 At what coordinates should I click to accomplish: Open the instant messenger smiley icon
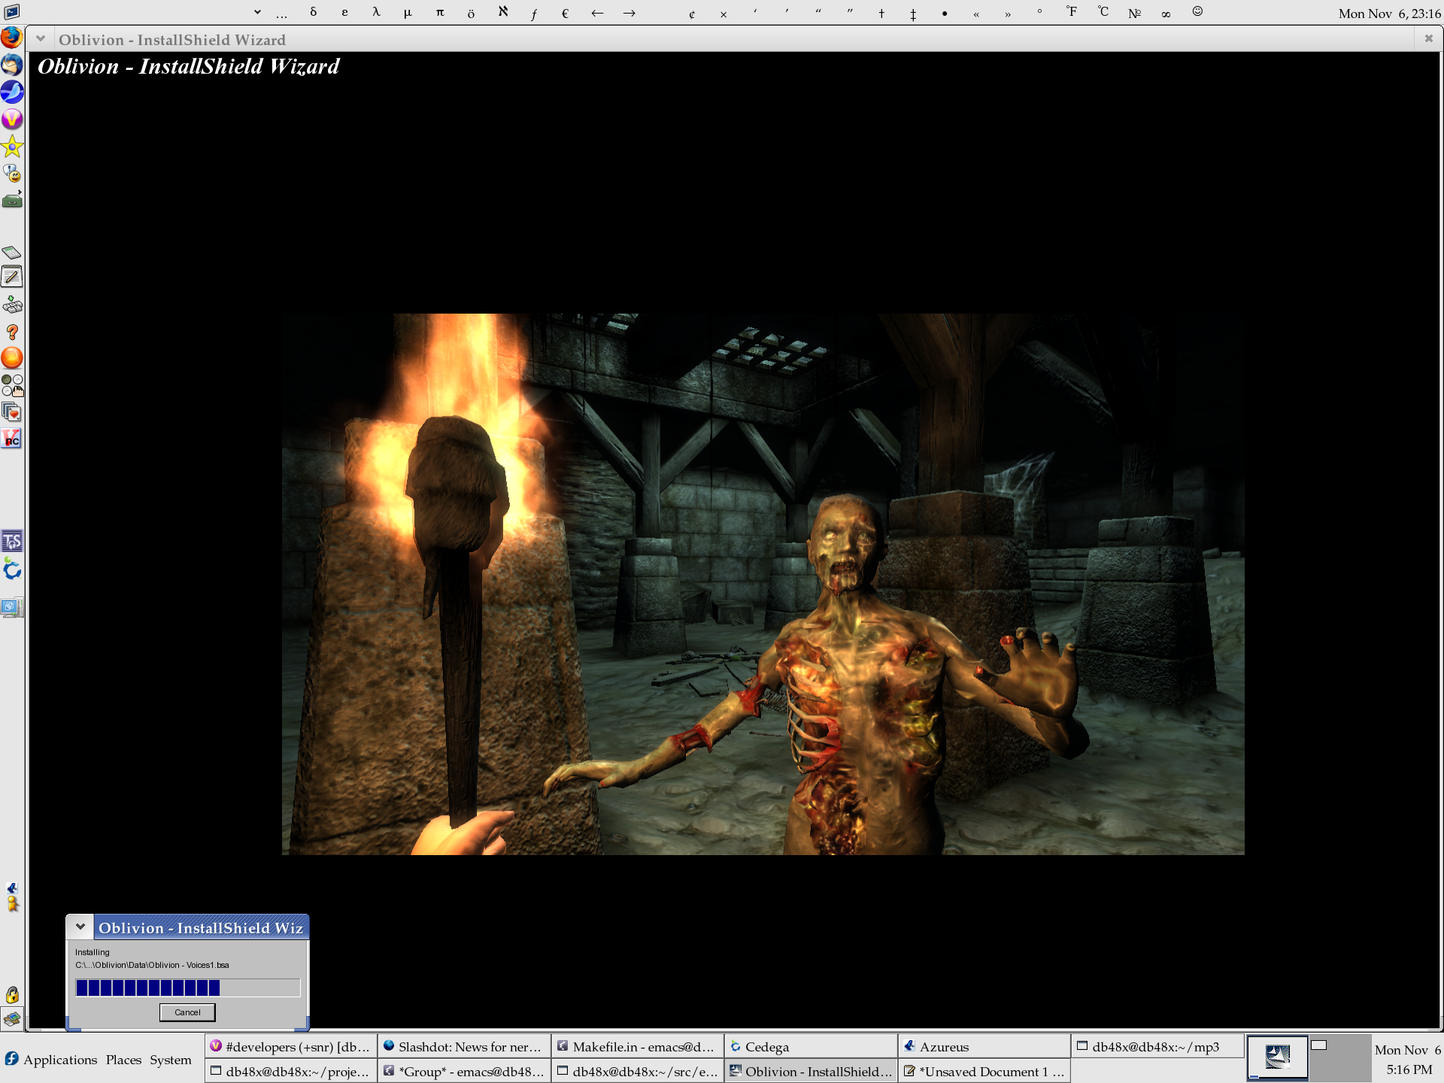[x=12, y=174]
